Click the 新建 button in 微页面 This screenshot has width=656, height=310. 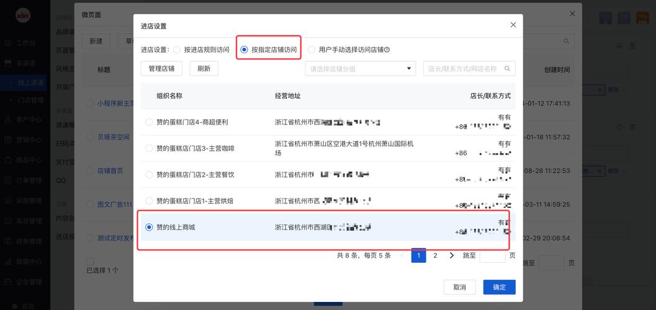[x=96, y=41]
